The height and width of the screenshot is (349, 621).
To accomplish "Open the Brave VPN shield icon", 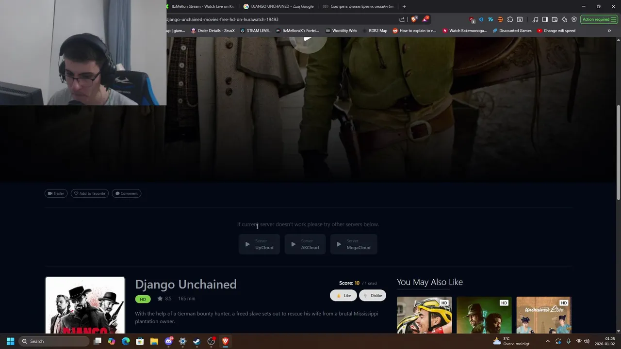I will pyautogui.click(x=574, y=19).
